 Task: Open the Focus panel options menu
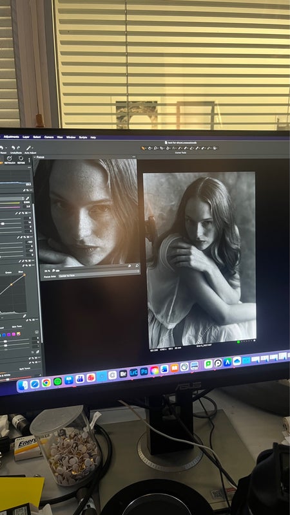[134, 157]
